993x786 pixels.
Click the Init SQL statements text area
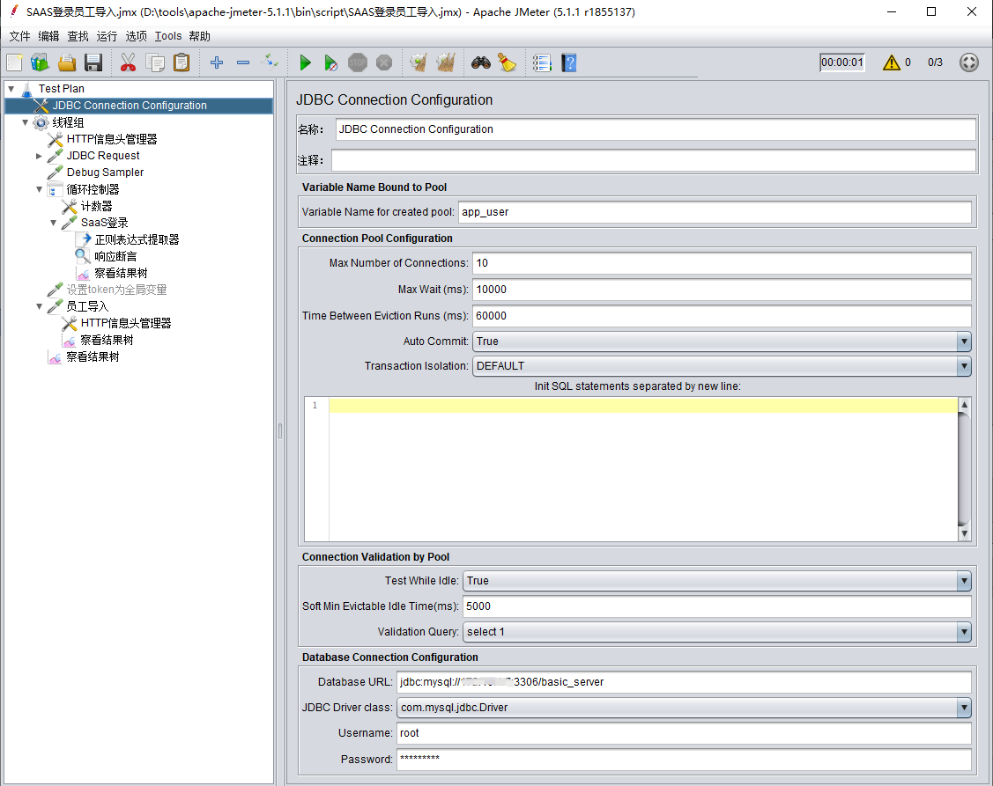(643, 469)
